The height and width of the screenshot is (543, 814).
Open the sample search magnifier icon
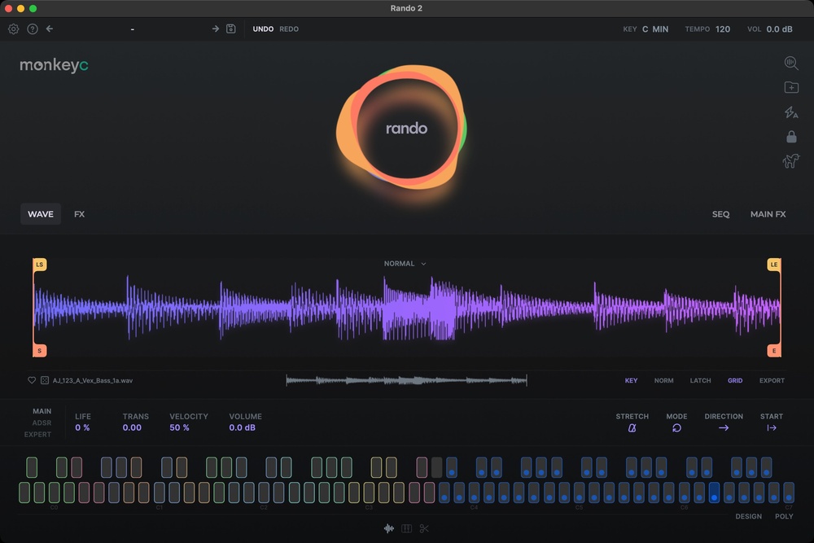tap(791, 63)
